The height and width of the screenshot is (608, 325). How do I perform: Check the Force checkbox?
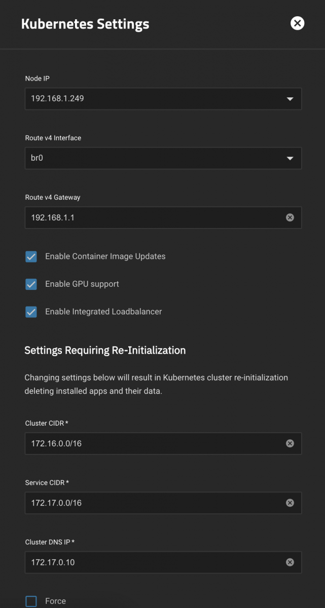(31, 601)
